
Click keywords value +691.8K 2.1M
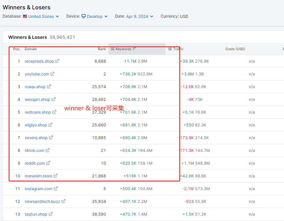pos(133,125)
